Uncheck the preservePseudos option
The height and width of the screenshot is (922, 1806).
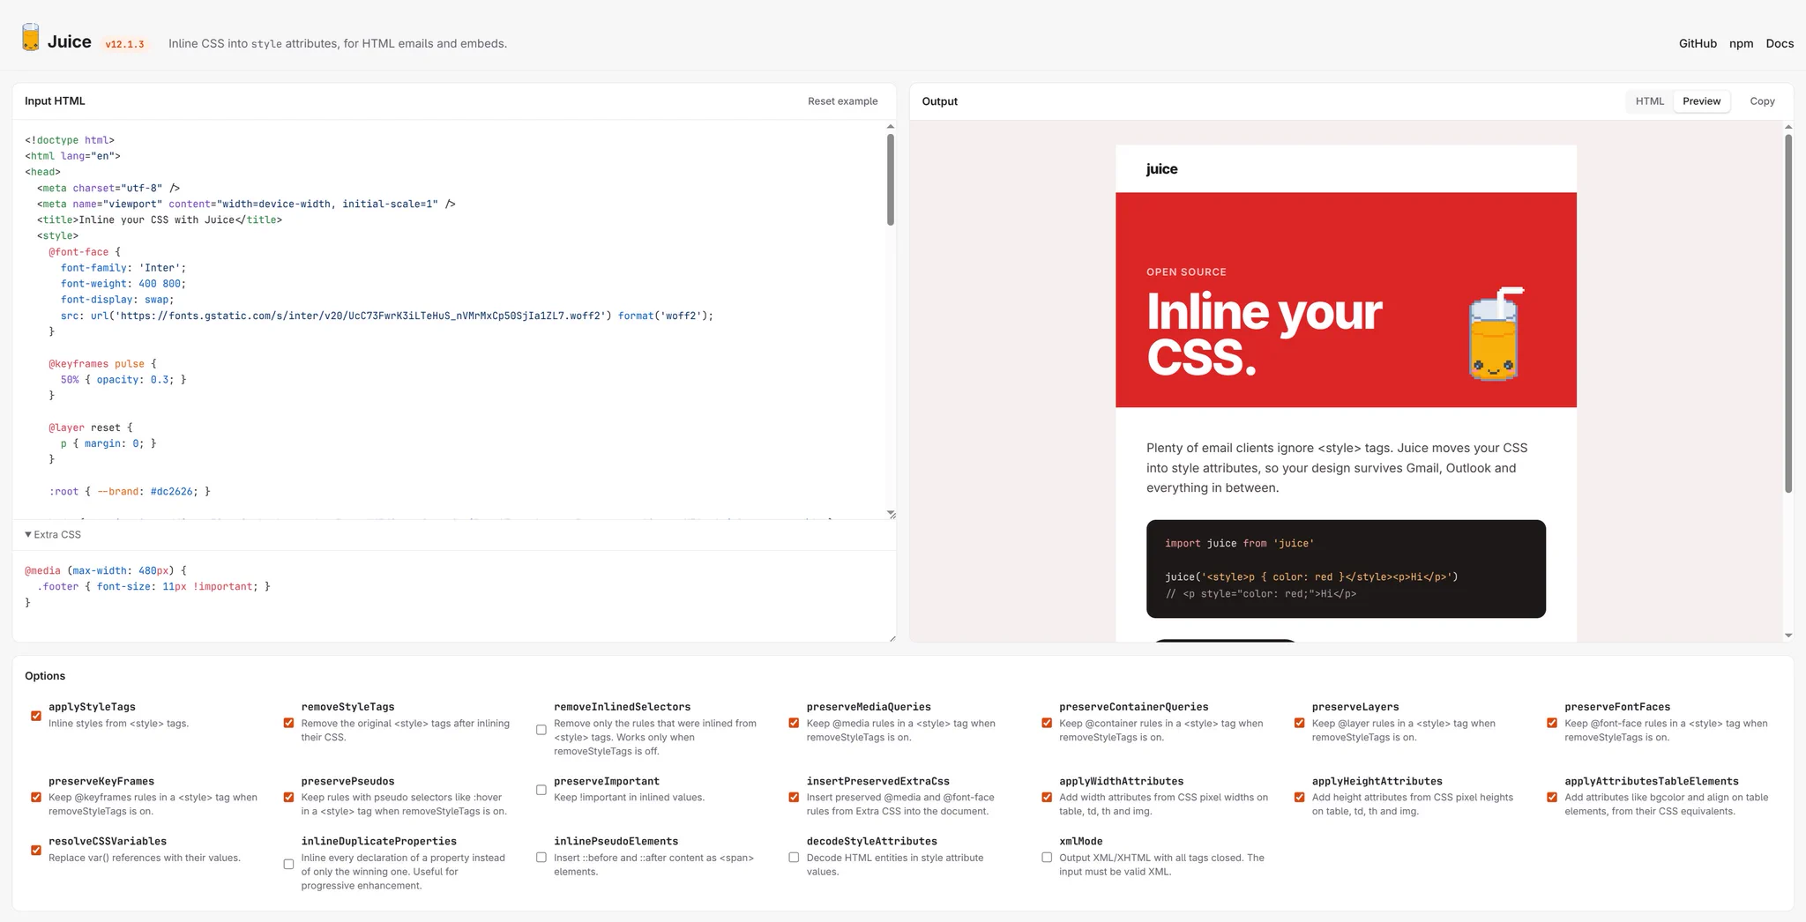pyautogui.click(x=288, y=797)
